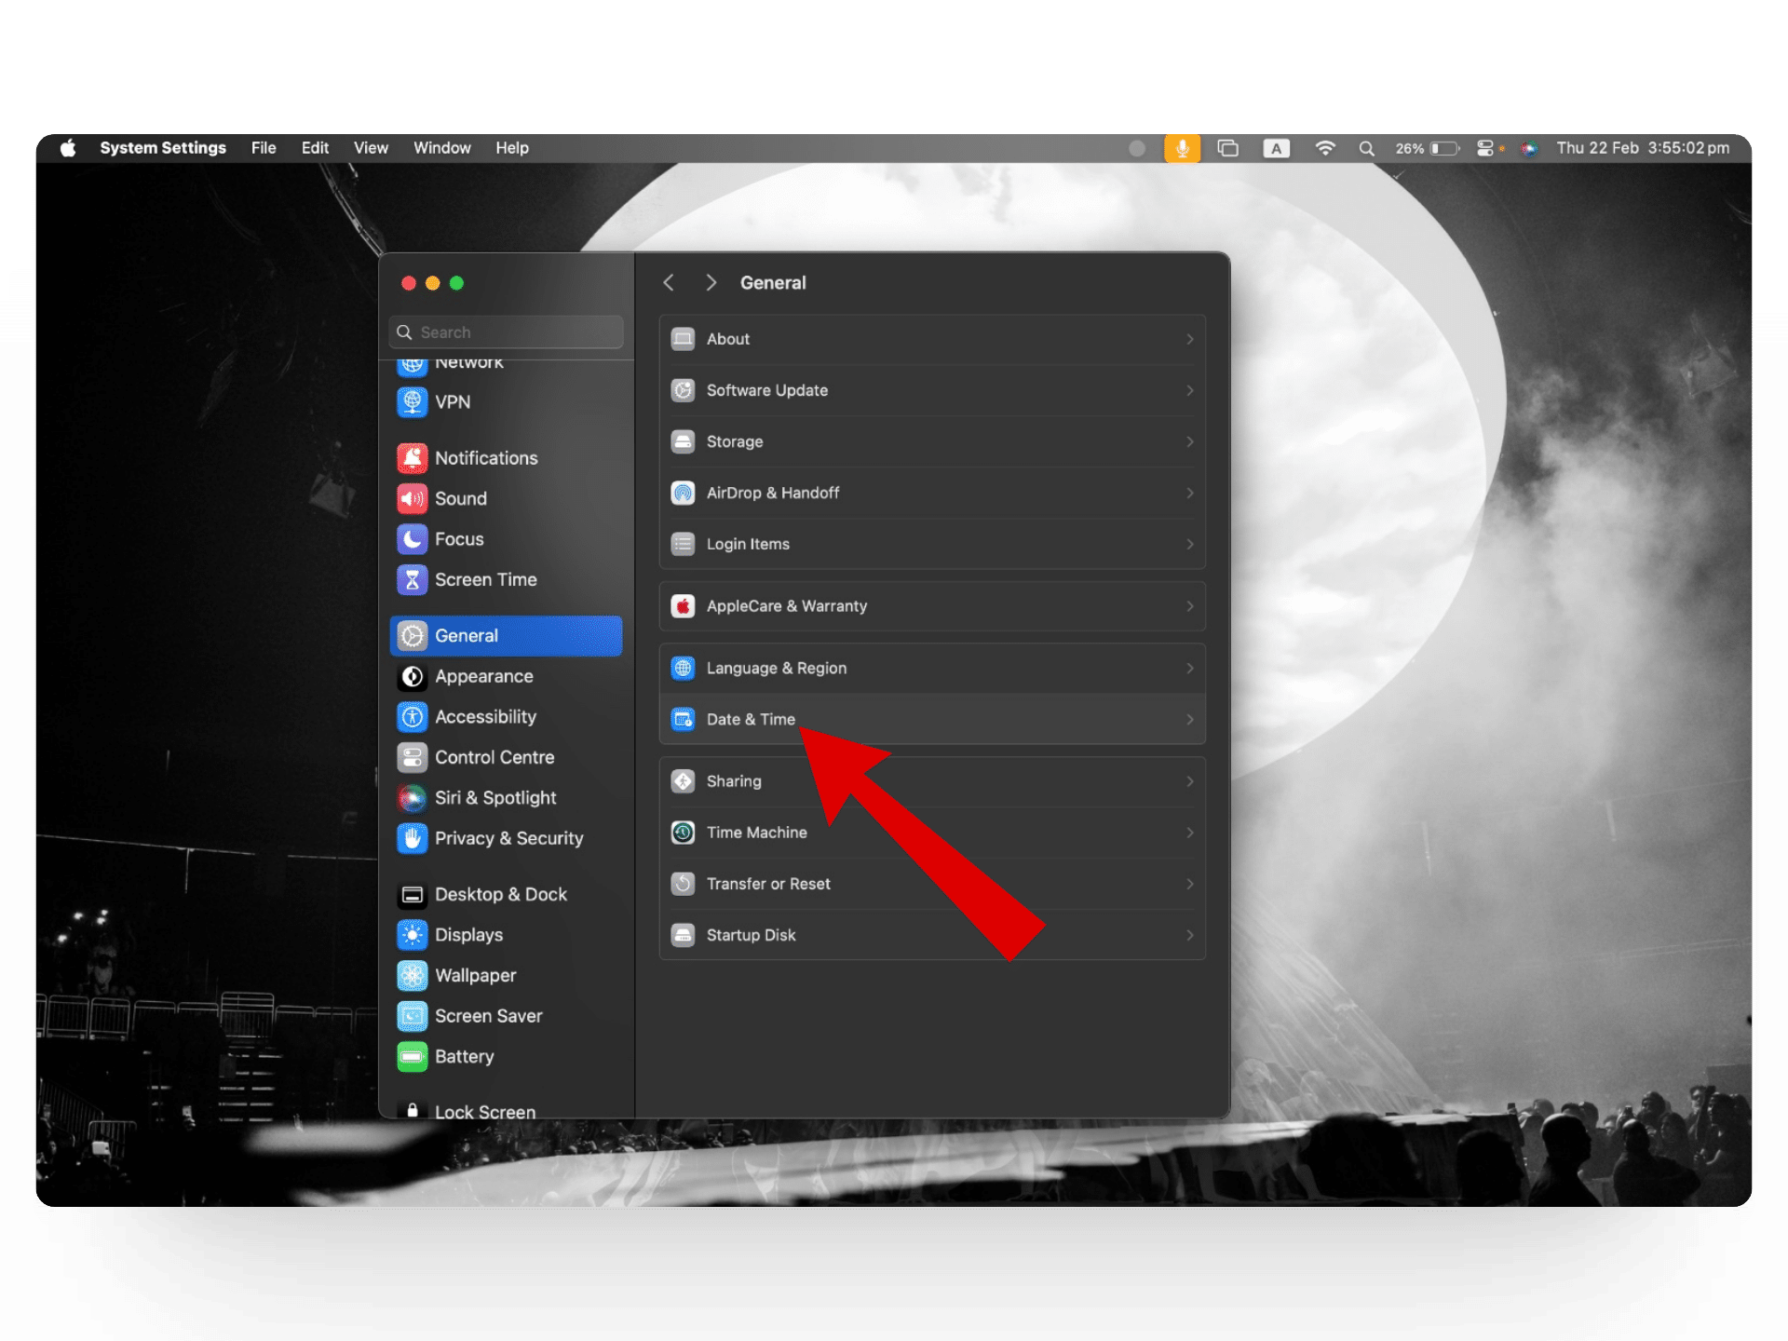Open Siri & Spotlight icon
Screen dimensions: 1788x1341
tap(412, 798)
